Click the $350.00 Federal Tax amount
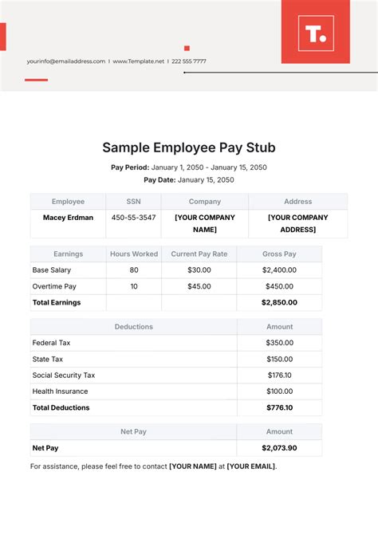 pos(279,343)
